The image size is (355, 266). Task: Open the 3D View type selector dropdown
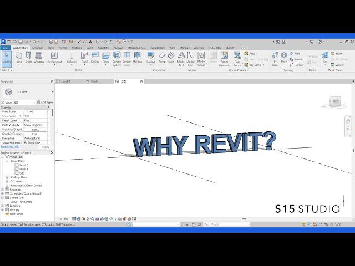pos(53,92)
